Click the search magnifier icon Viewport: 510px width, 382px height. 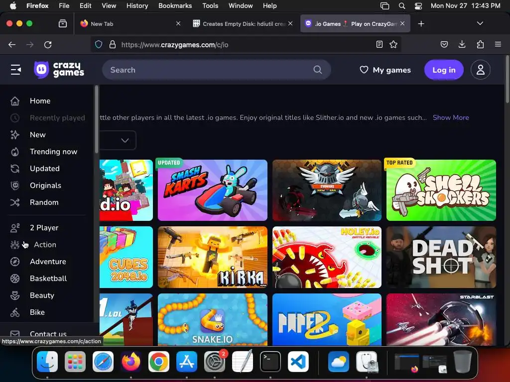317,70
